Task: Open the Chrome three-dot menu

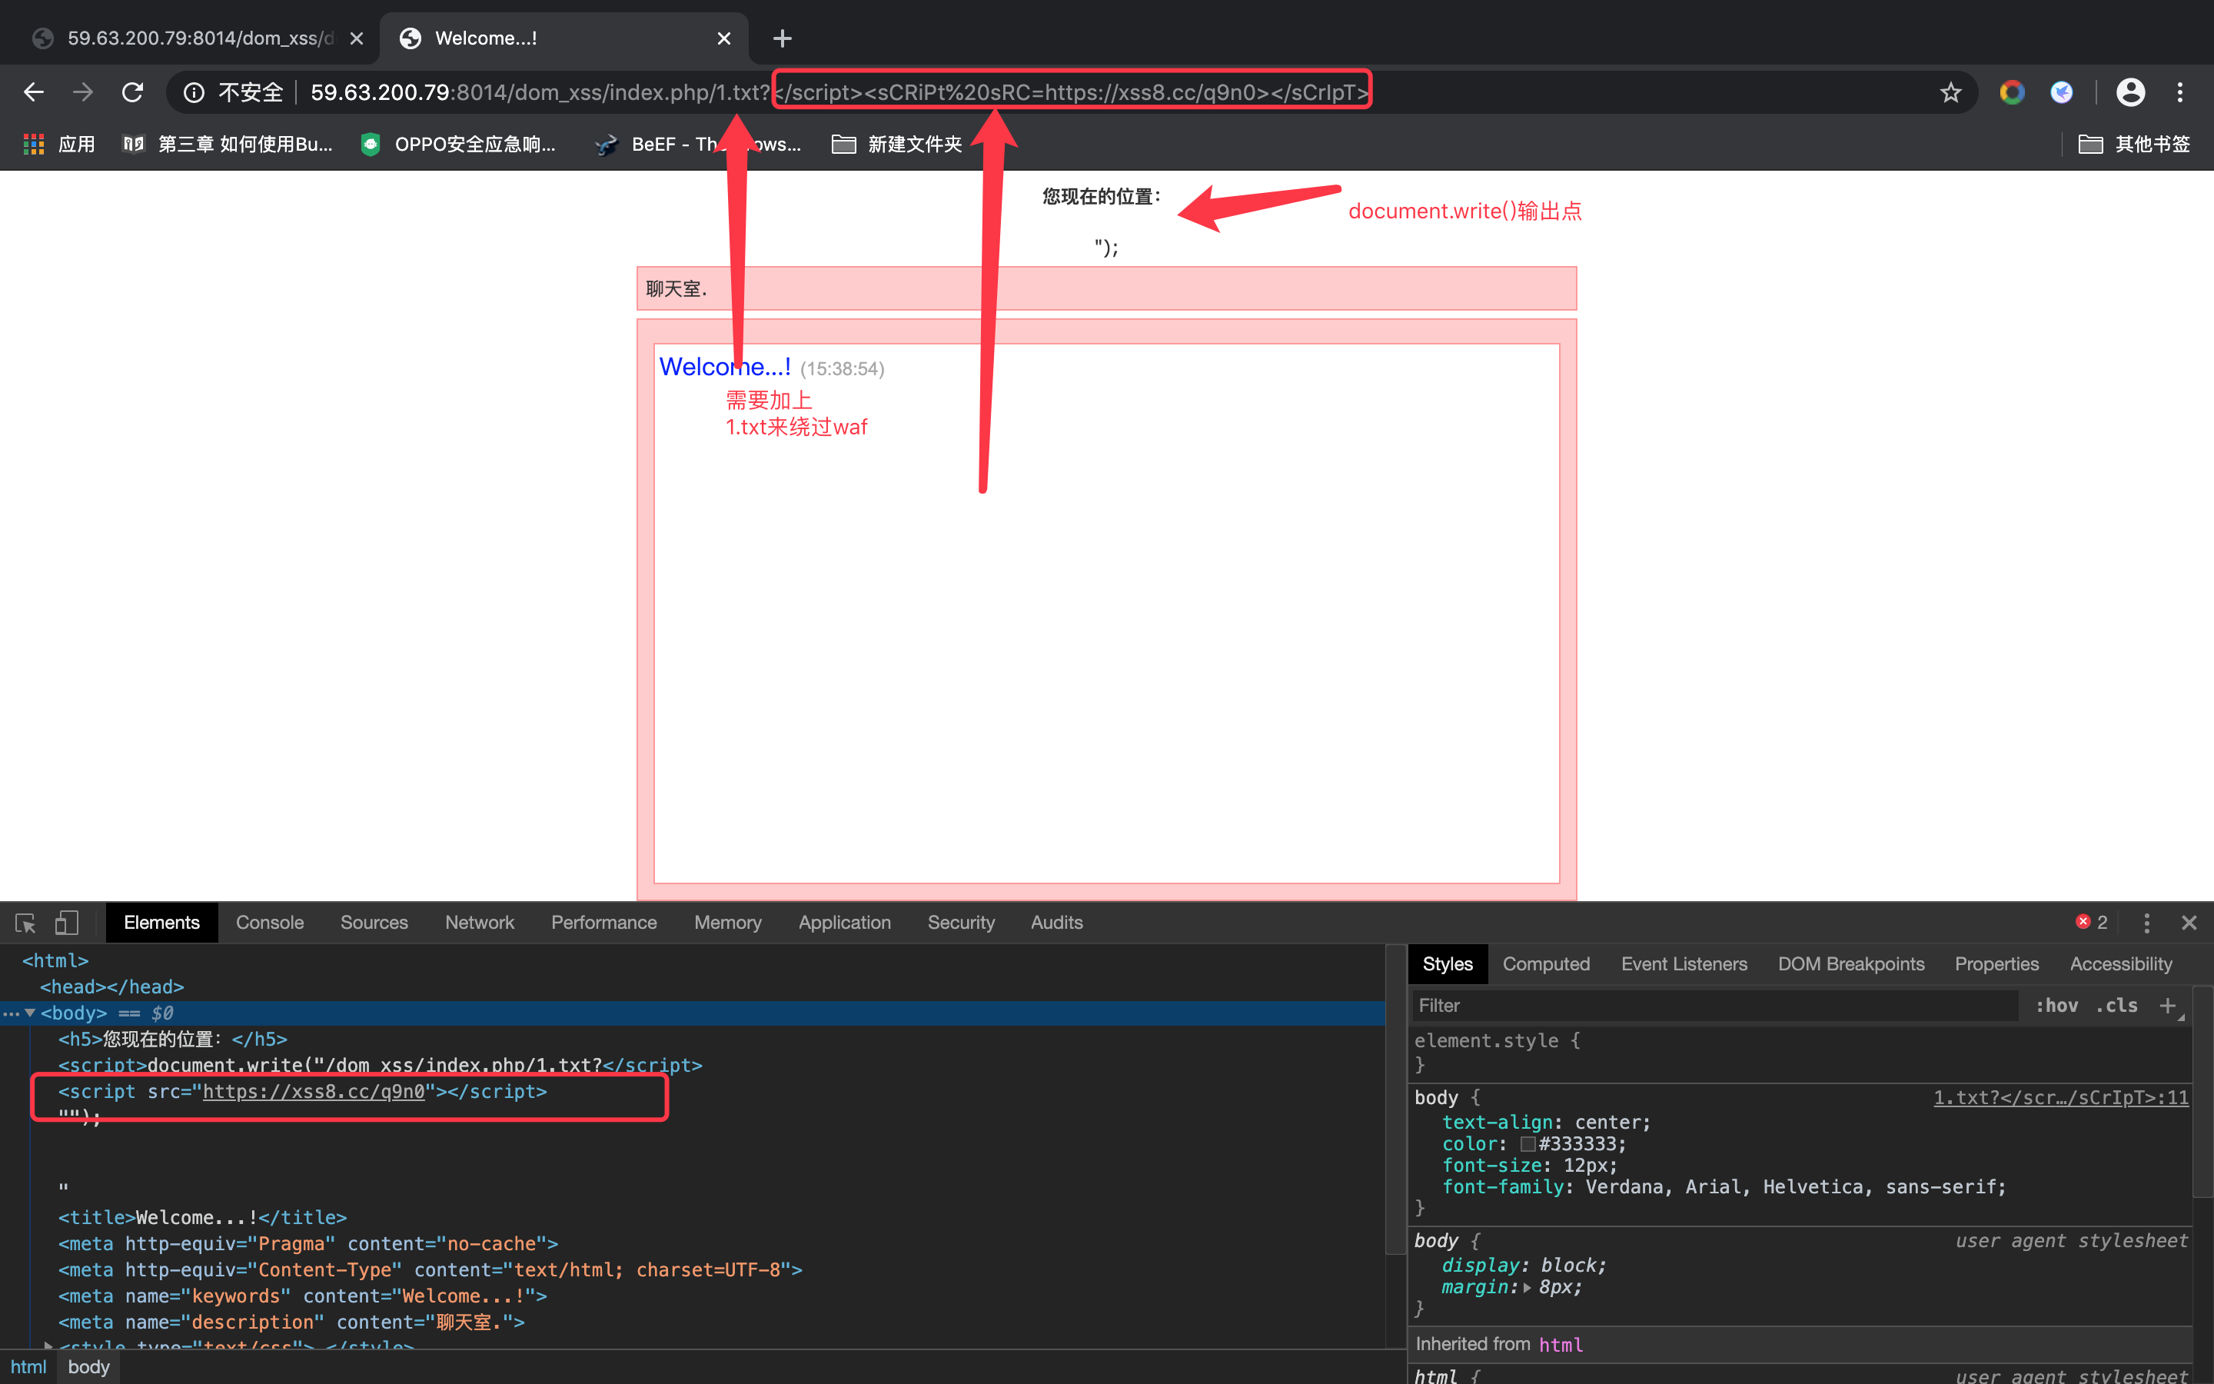Action: 2180,92
